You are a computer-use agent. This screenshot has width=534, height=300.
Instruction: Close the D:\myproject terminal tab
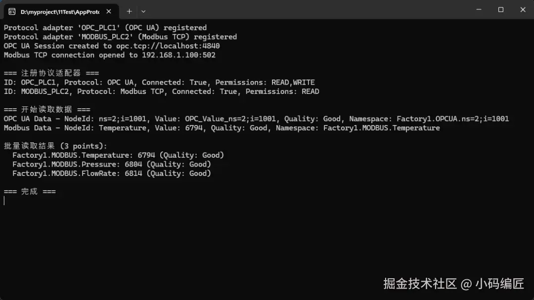point(109,11)
